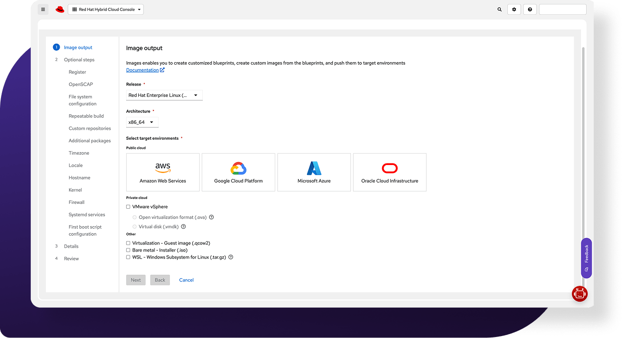The width and height of the screenshot is (627, 338).
Task: Open the hamburger navigation menu
Action: coord(43,9)
